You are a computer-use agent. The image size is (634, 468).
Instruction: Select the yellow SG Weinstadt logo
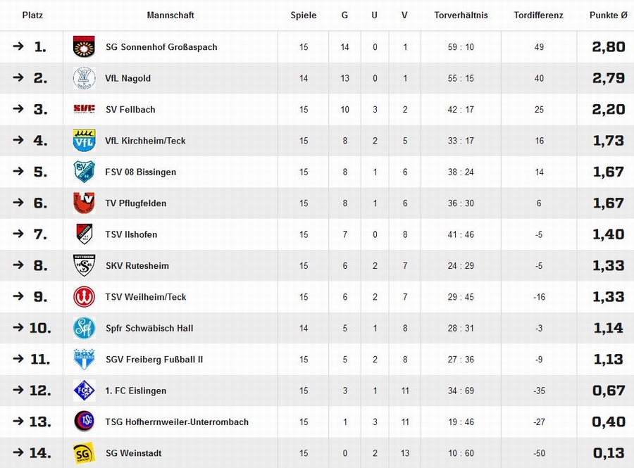pos(84,453)
